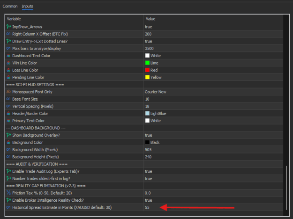The width and height of the screenshot is (293, 219).
Task: Select the Monospaced Font Only label
Action: click(x=32, y=92)
